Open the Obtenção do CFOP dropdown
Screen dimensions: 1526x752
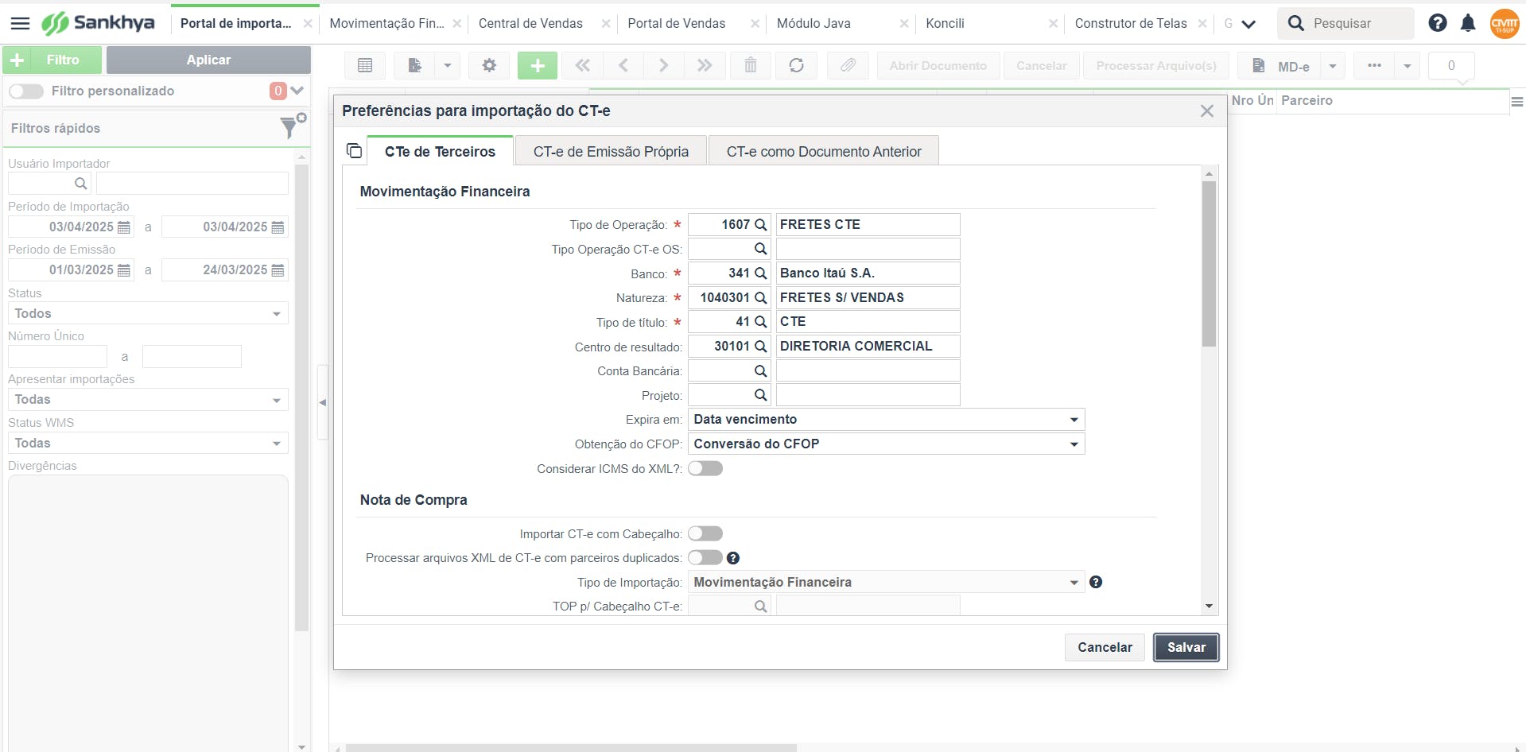1074,444
